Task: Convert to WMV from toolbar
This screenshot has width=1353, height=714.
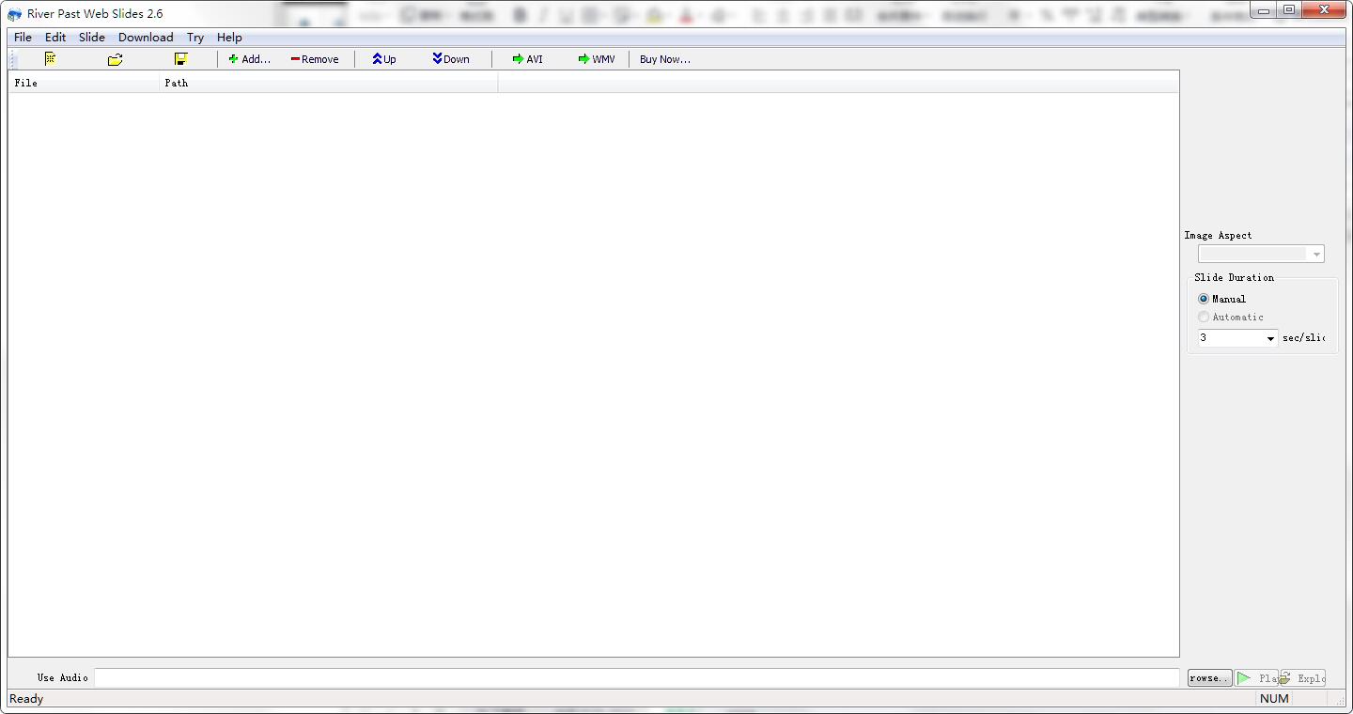Action: click(x=597, y=59)
